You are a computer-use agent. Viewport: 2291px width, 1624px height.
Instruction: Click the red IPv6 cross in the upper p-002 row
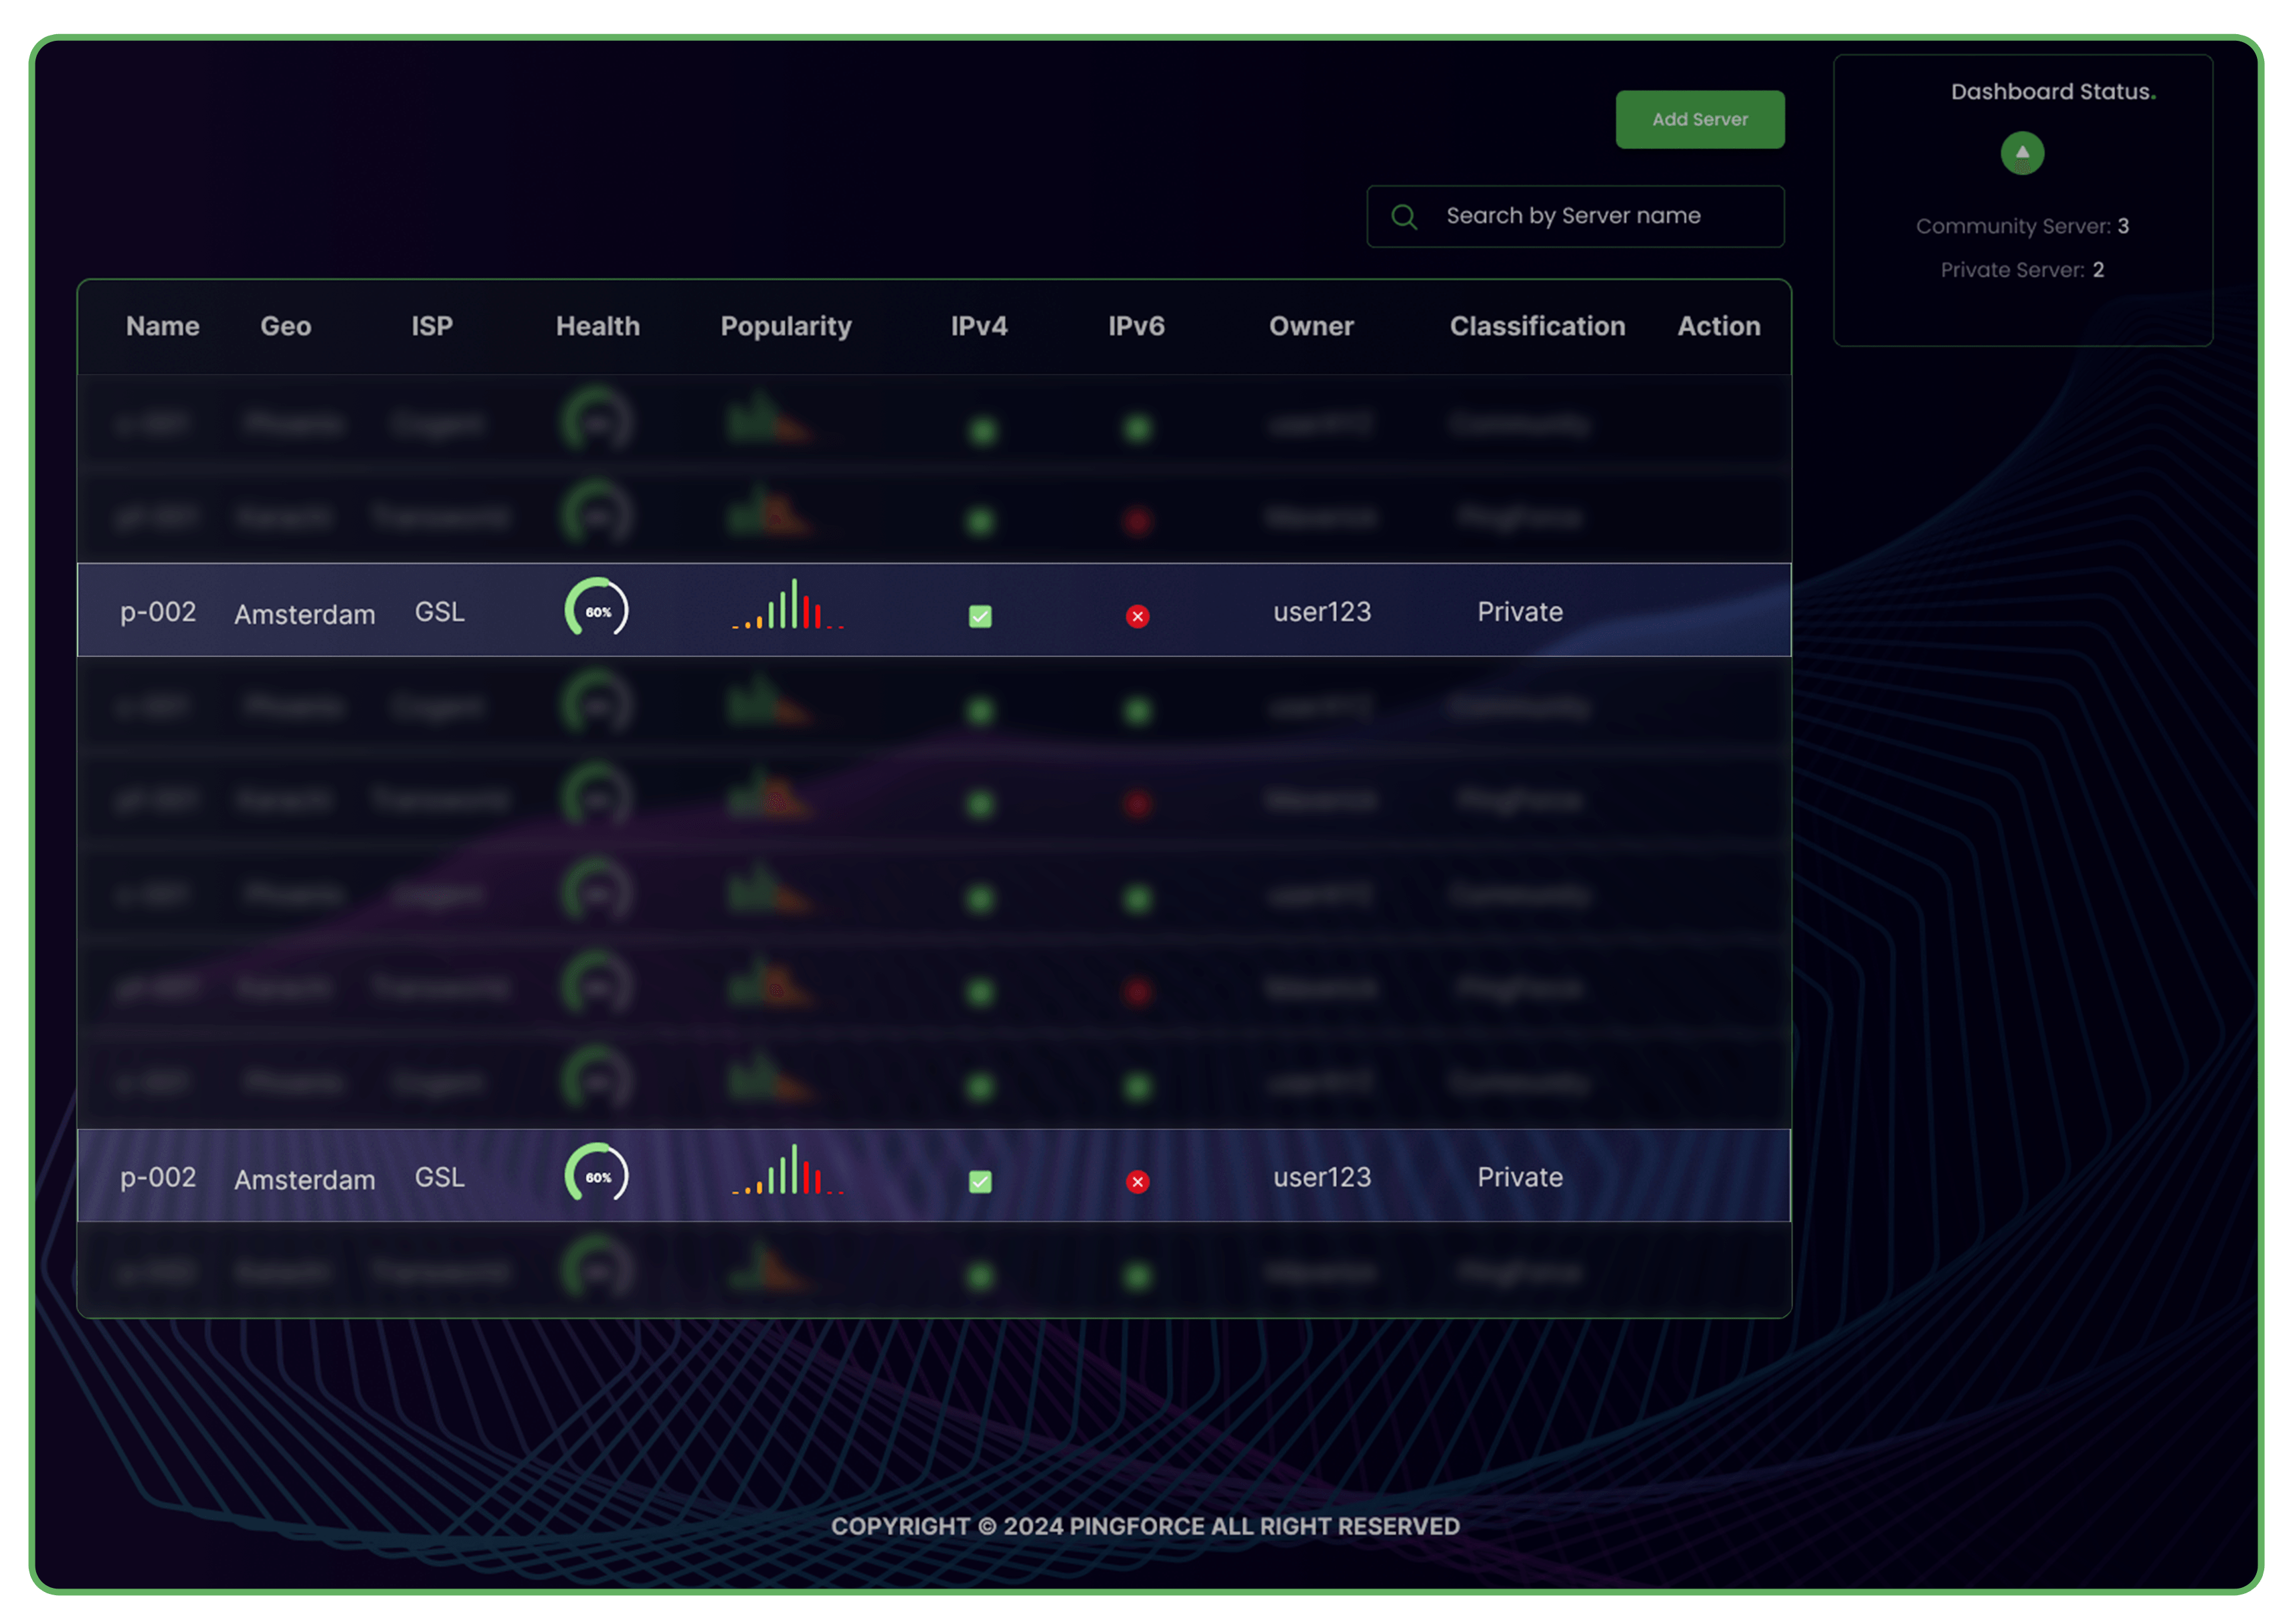pyautogui.click(x=1137, y=616)
